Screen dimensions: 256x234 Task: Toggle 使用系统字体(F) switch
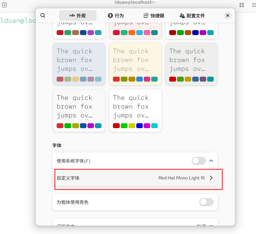[x=199, y=161]
